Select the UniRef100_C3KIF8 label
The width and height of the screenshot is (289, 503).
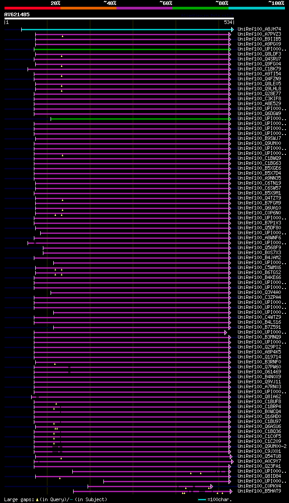[260, 99]
